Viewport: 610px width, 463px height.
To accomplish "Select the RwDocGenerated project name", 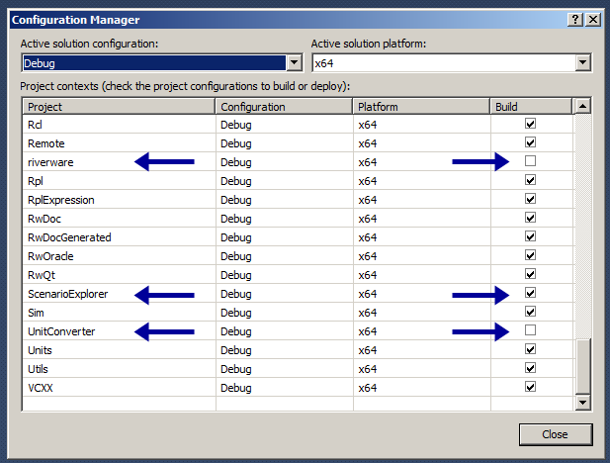I will click(x=69, y=237).
